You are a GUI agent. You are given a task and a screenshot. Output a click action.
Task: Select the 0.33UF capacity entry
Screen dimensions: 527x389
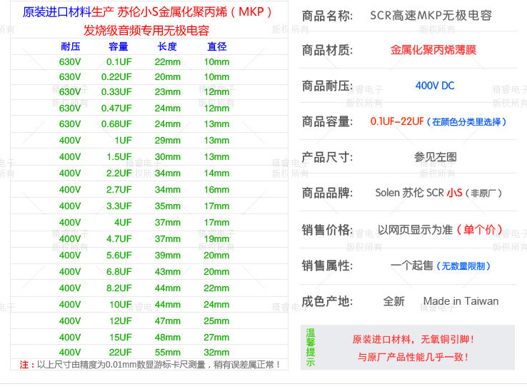click(x=116, y=92)
